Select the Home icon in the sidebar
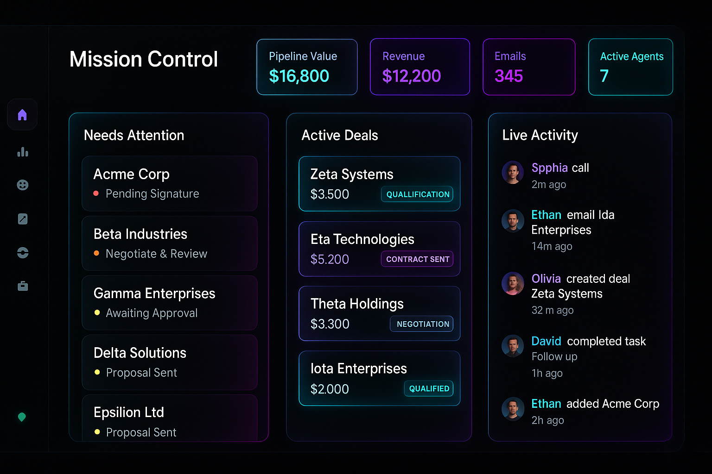The image size is (712, 474). pos(22,114)
